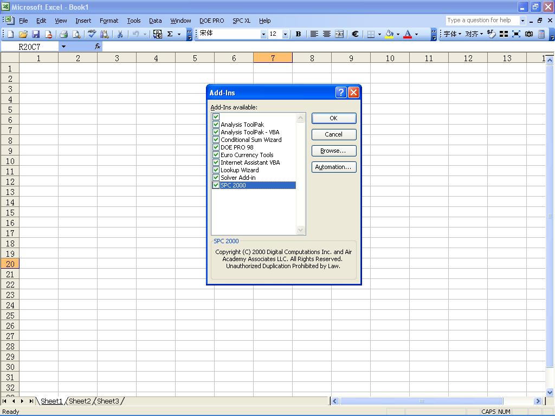
Task: Click the calculator icon in toolbar
Action: 541,34
